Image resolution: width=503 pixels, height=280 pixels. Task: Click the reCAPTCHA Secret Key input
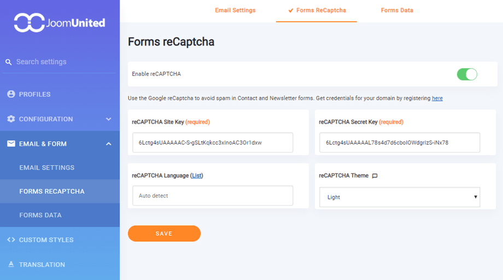pos(400,142)
